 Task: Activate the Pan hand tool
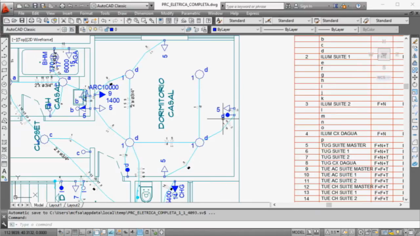(x=129, y=20)
